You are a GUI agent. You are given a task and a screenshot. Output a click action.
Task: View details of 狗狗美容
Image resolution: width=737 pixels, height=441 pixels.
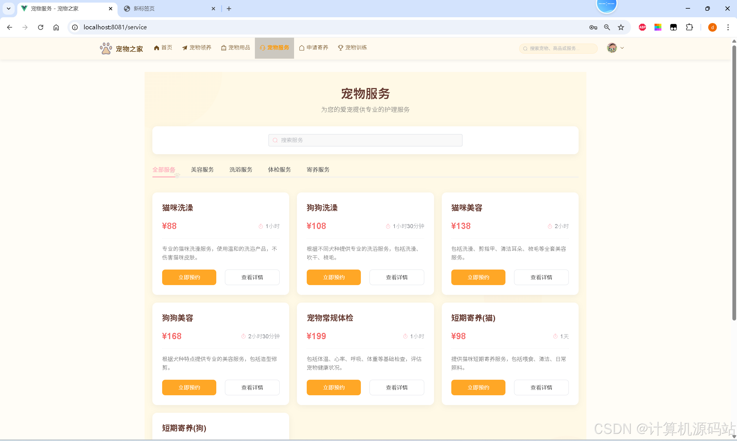[x=252, y=387]
